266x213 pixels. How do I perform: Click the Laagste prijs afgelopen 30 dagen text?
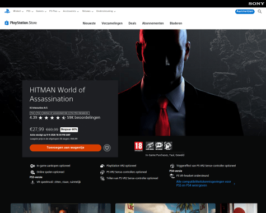click(x=54, y=139)
